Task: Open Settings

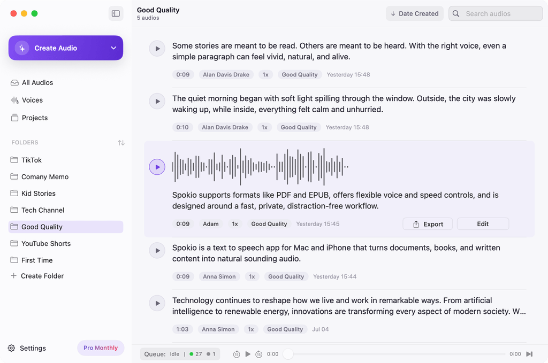Action: click(27, 349)
